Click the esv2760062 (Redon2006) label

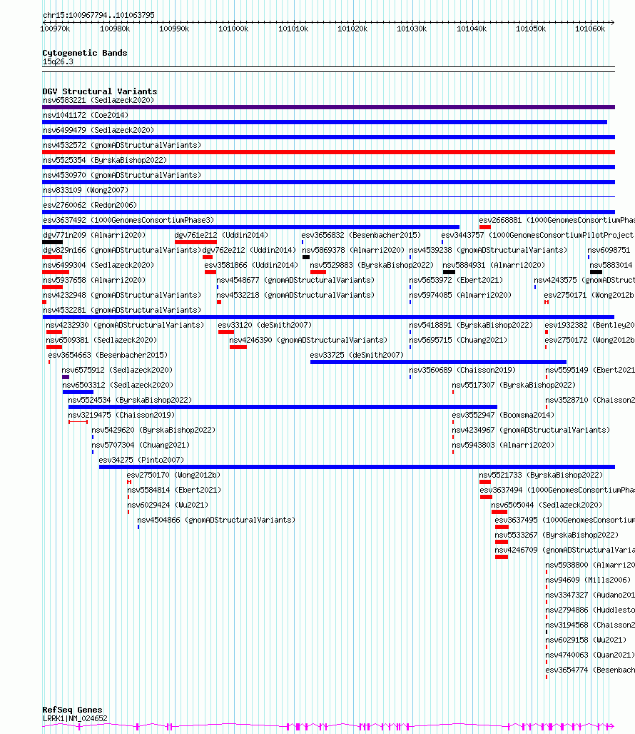click(90, 205)
